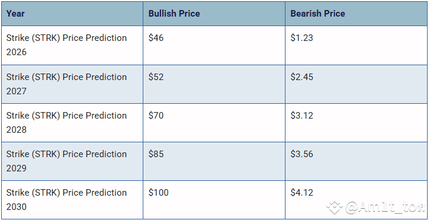Image resolution: width=430 pixels, height=220 pixels.
Task: Select the Strike Price Prediction 2026 cell
Action: [x=72, y=45]
